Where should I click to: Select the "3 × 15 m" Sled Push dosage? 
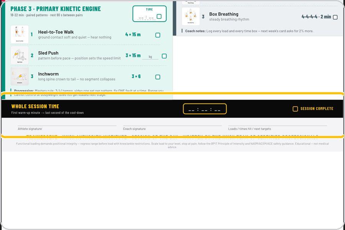pyautogui.click(x=133, y=56)
